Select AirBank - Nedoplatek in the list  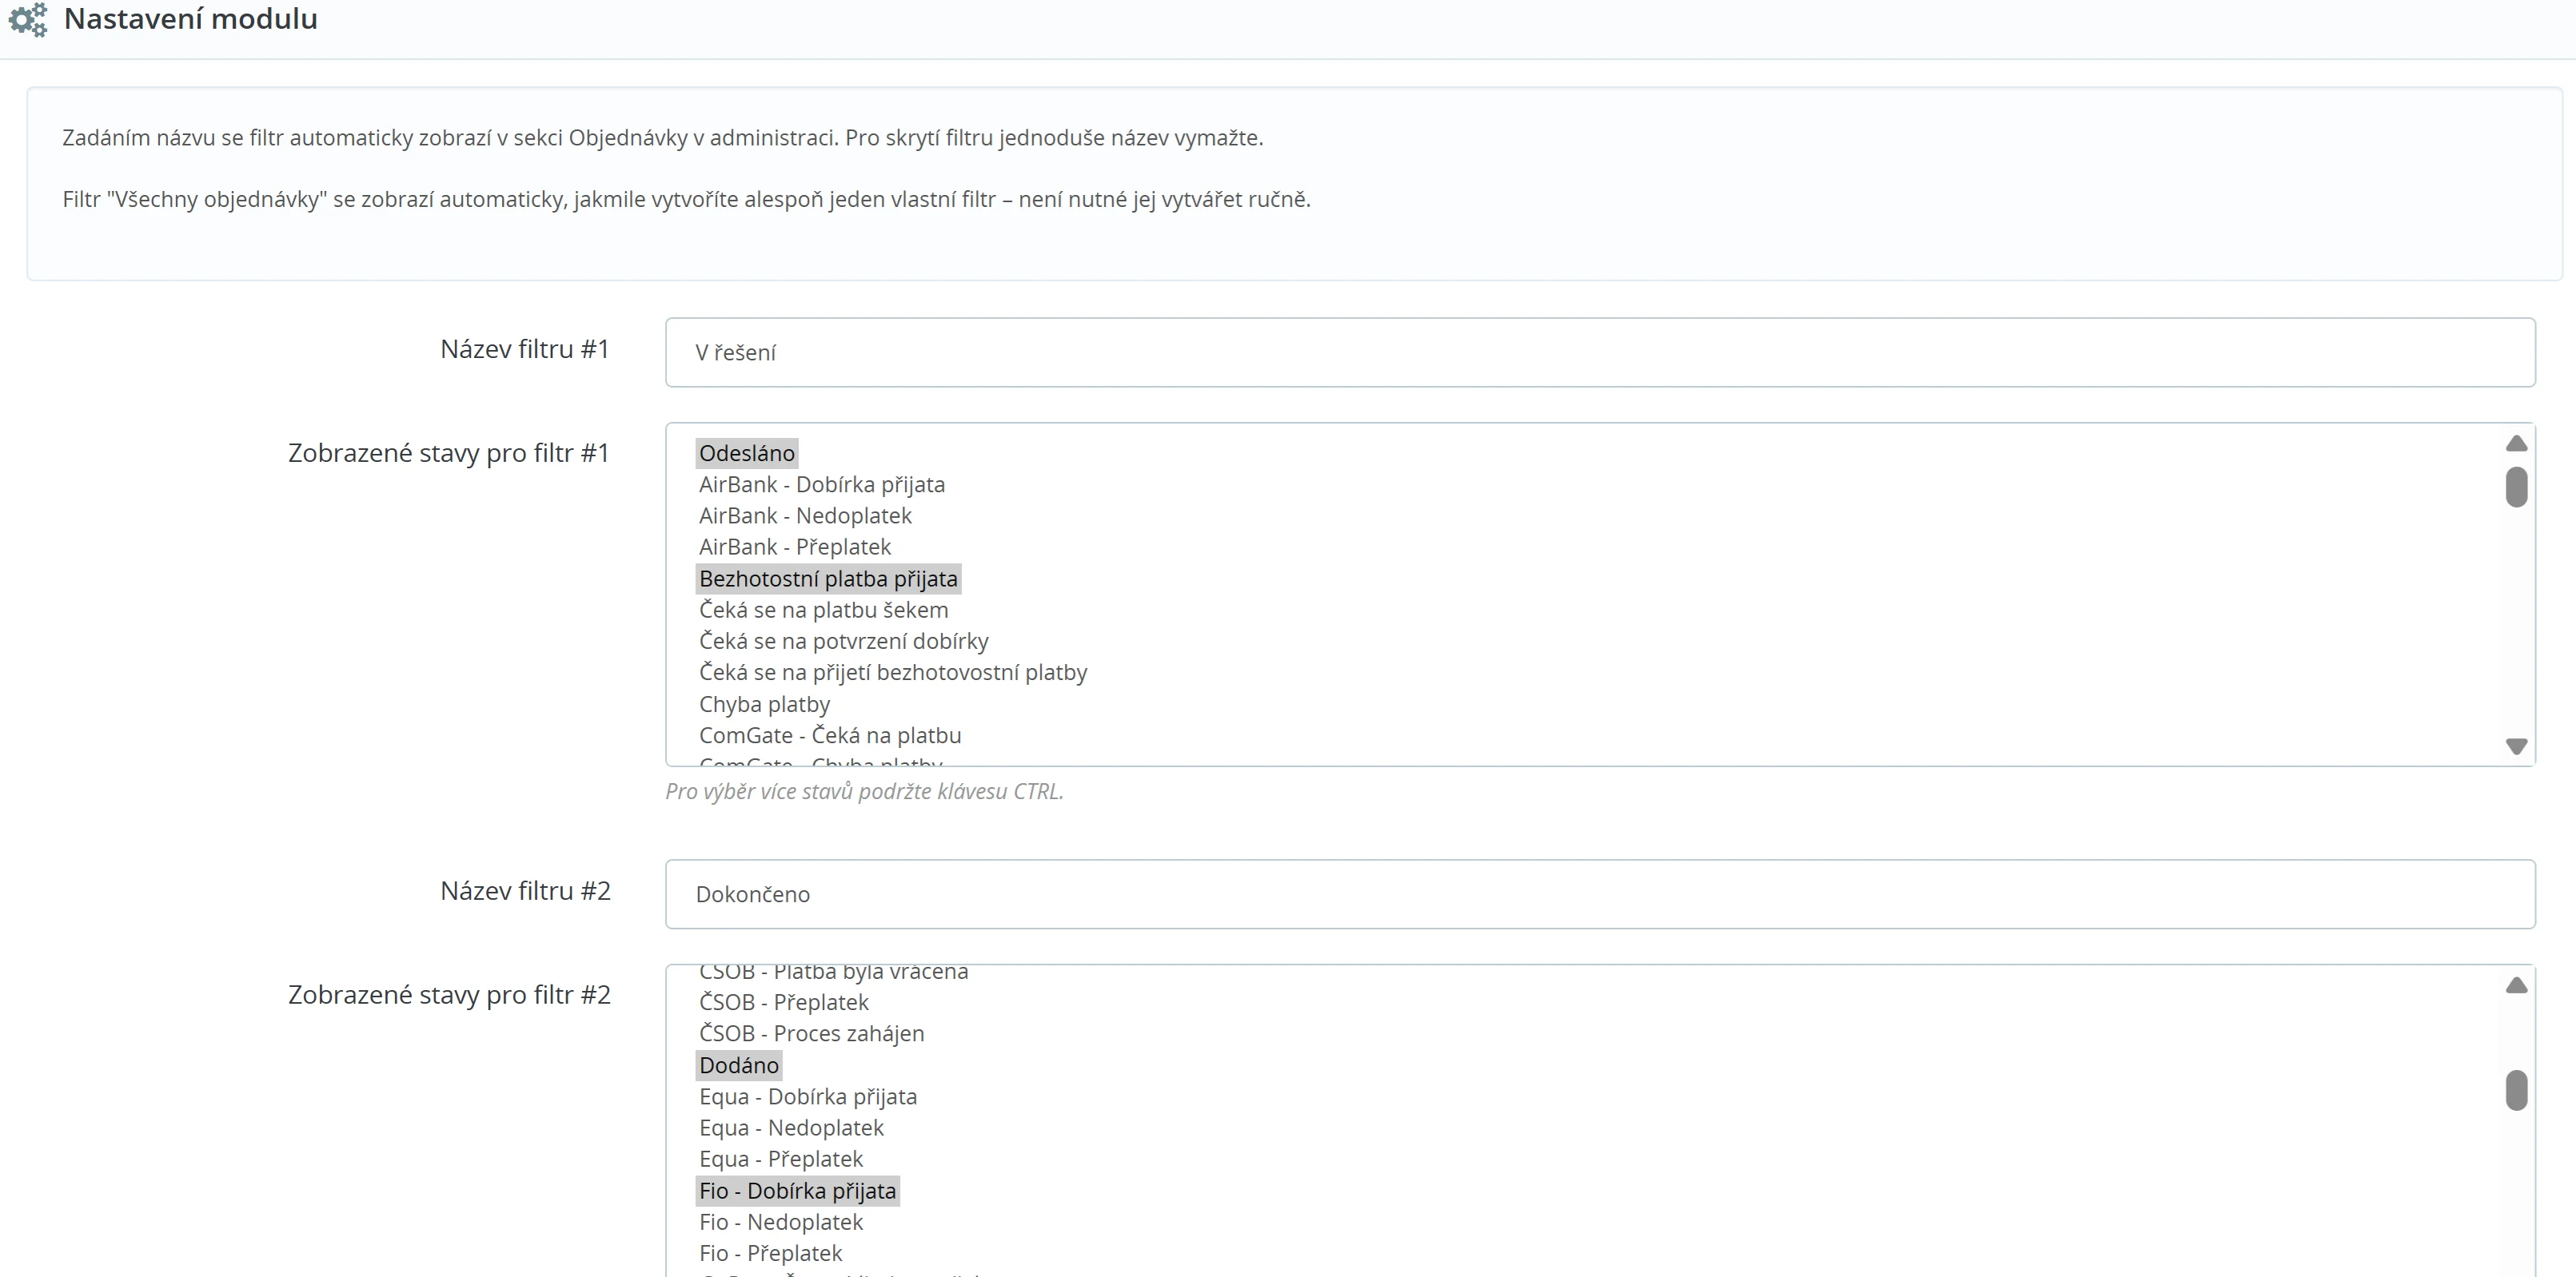coord(805,515)
